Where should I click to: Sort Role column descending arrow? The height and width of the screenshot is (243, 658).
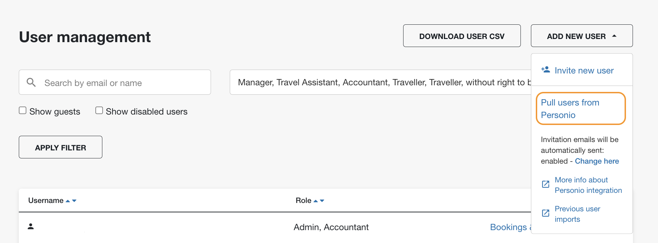pyautogui.click(x=322, y=201)
